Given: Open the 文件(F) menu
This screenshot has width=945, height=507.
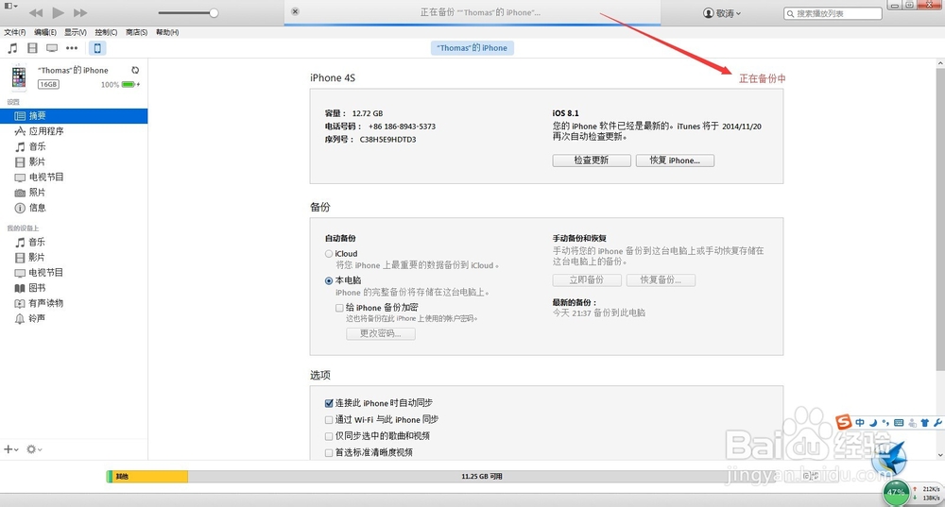Looking at the screenshot, I should click(x=15, y=32).
